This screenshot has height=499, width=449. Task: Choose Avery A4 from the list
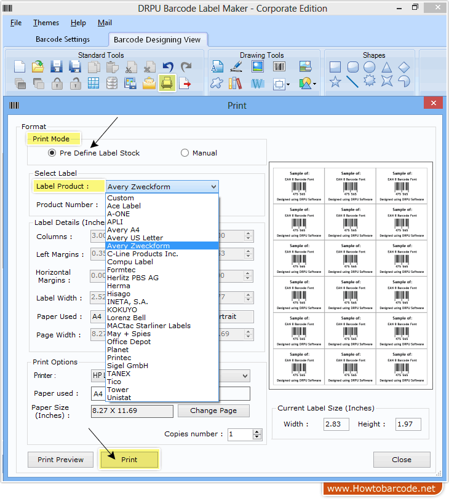[x=162, y=230]
